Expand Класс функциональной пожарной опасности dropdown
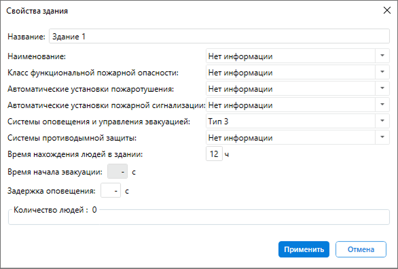Image resolution: width=398 pixels, height=269 pixels. 297,72
